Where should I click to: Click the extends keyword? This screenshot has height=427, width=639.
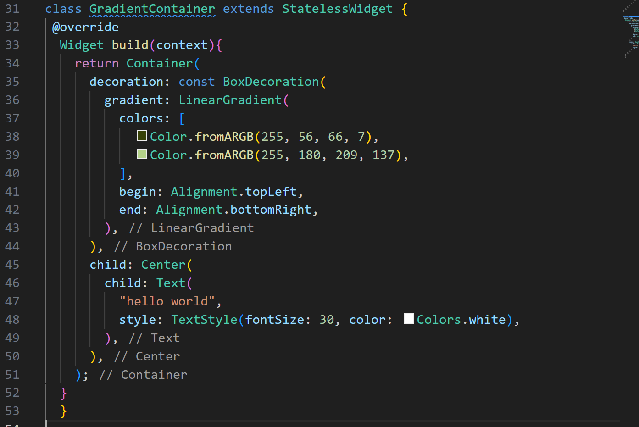(248, 9)
